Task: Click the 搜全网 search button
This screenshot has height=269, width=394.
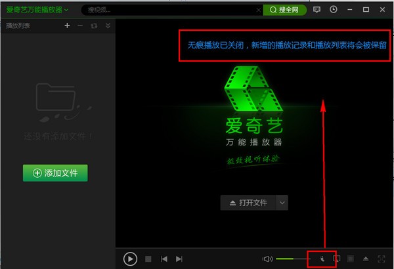Action: (285, 10)
